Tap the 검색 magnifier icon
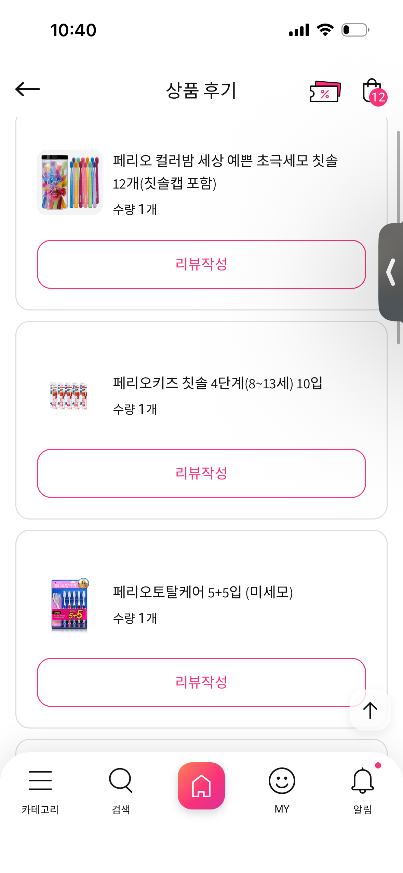403x873 pixels. click(121, 780)
